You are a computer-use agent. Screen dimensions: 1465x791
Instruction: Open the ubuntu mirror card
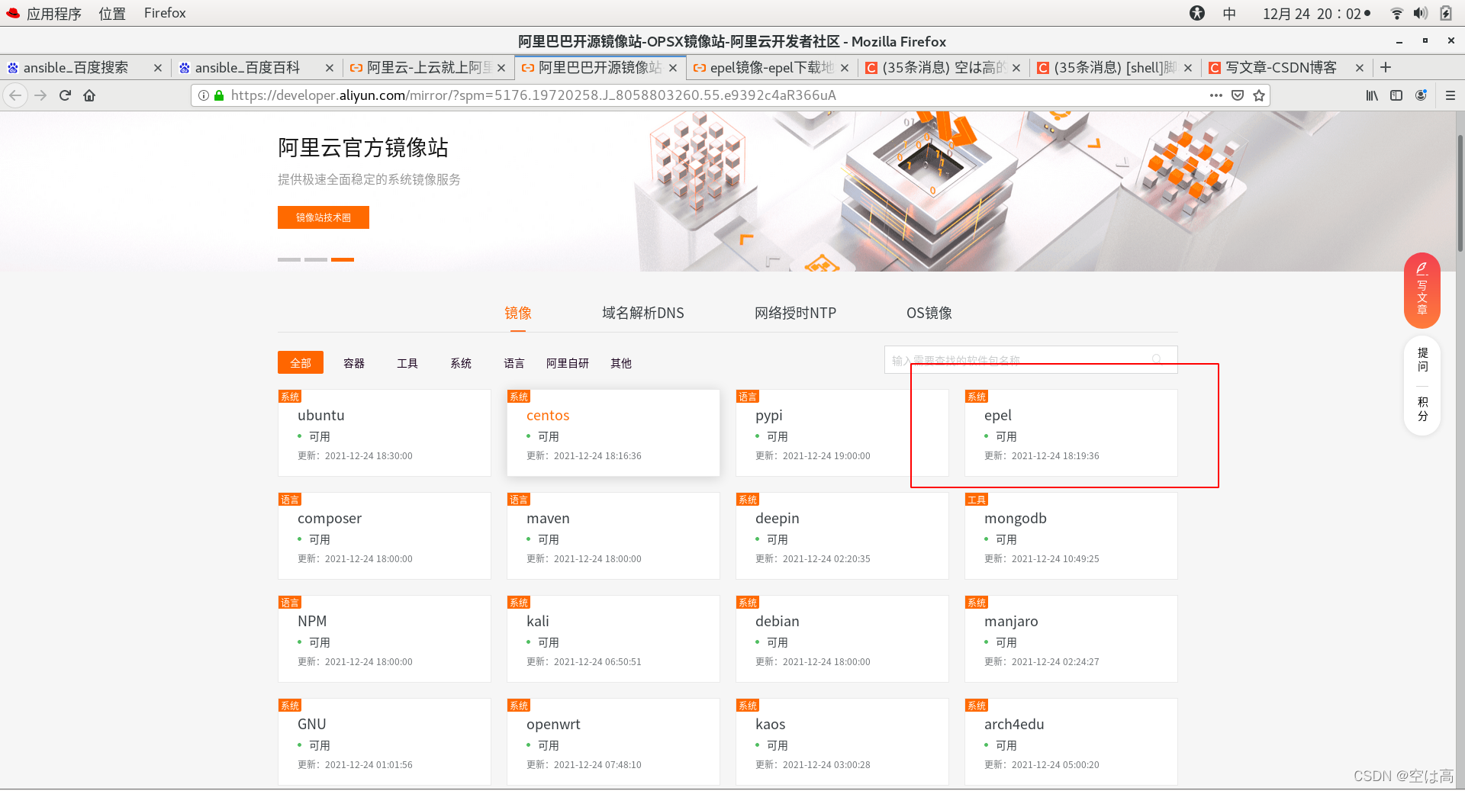385,433
